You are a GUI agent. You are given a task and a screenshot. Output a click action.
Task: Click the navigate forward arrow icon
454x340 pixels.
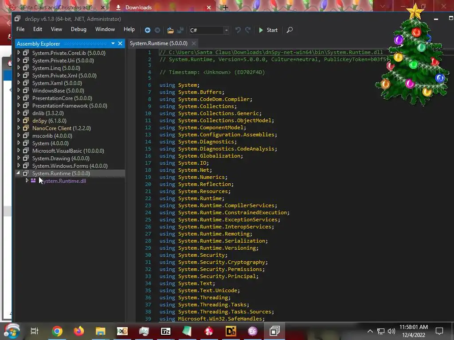[x=157, y=30]
